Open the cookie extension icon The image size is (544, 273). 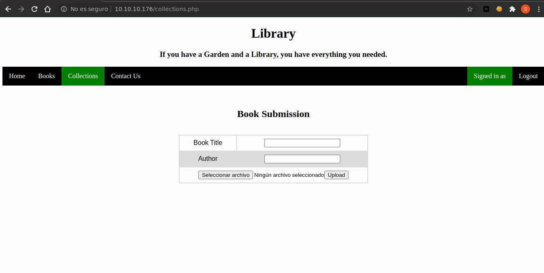click(x=499, y=9)
